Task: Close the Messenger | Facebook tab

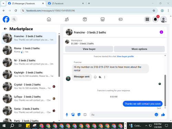Action: click(43, 3)
